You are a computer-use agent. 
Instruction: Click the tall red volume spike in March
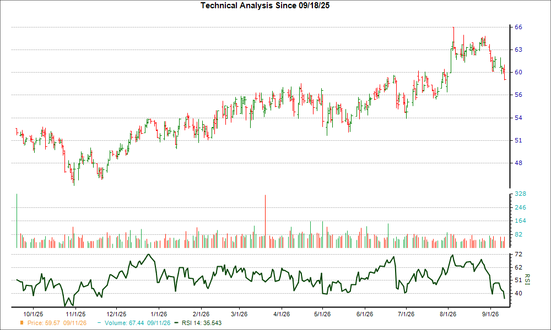(x=265, y=221)
